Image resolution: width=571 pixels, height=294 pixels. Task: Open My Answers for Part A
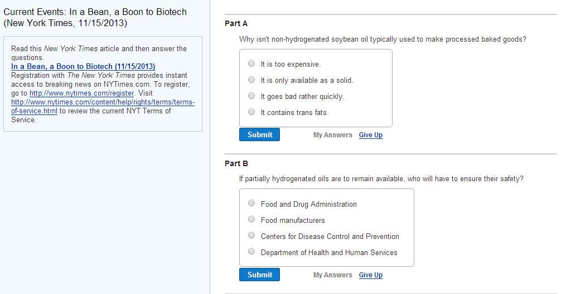click(x=332, y=135)
